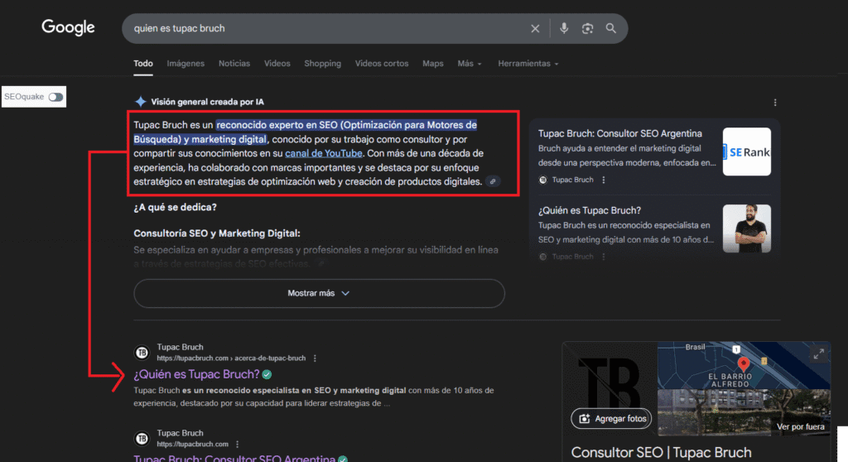Open the Tupac Bruch: Consultor SEO Argentina result

tap(234, 458)
